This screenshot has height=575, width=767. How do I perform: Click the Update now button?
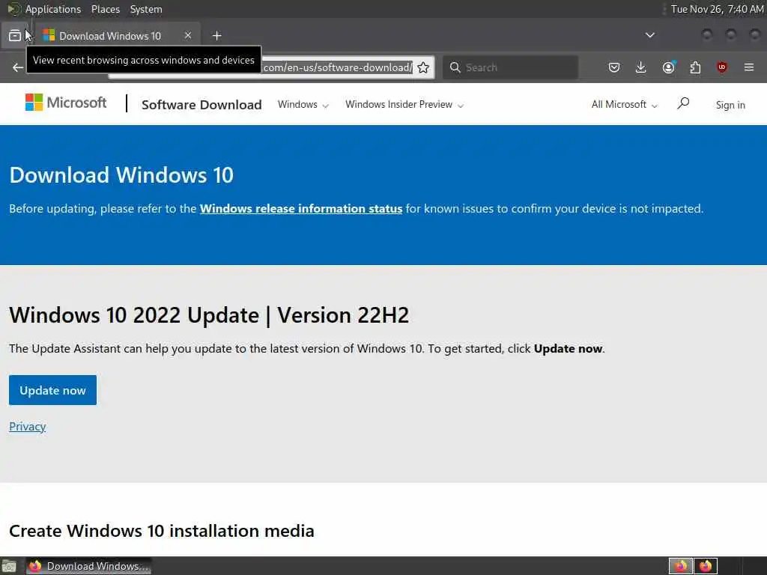click(53, 390)
